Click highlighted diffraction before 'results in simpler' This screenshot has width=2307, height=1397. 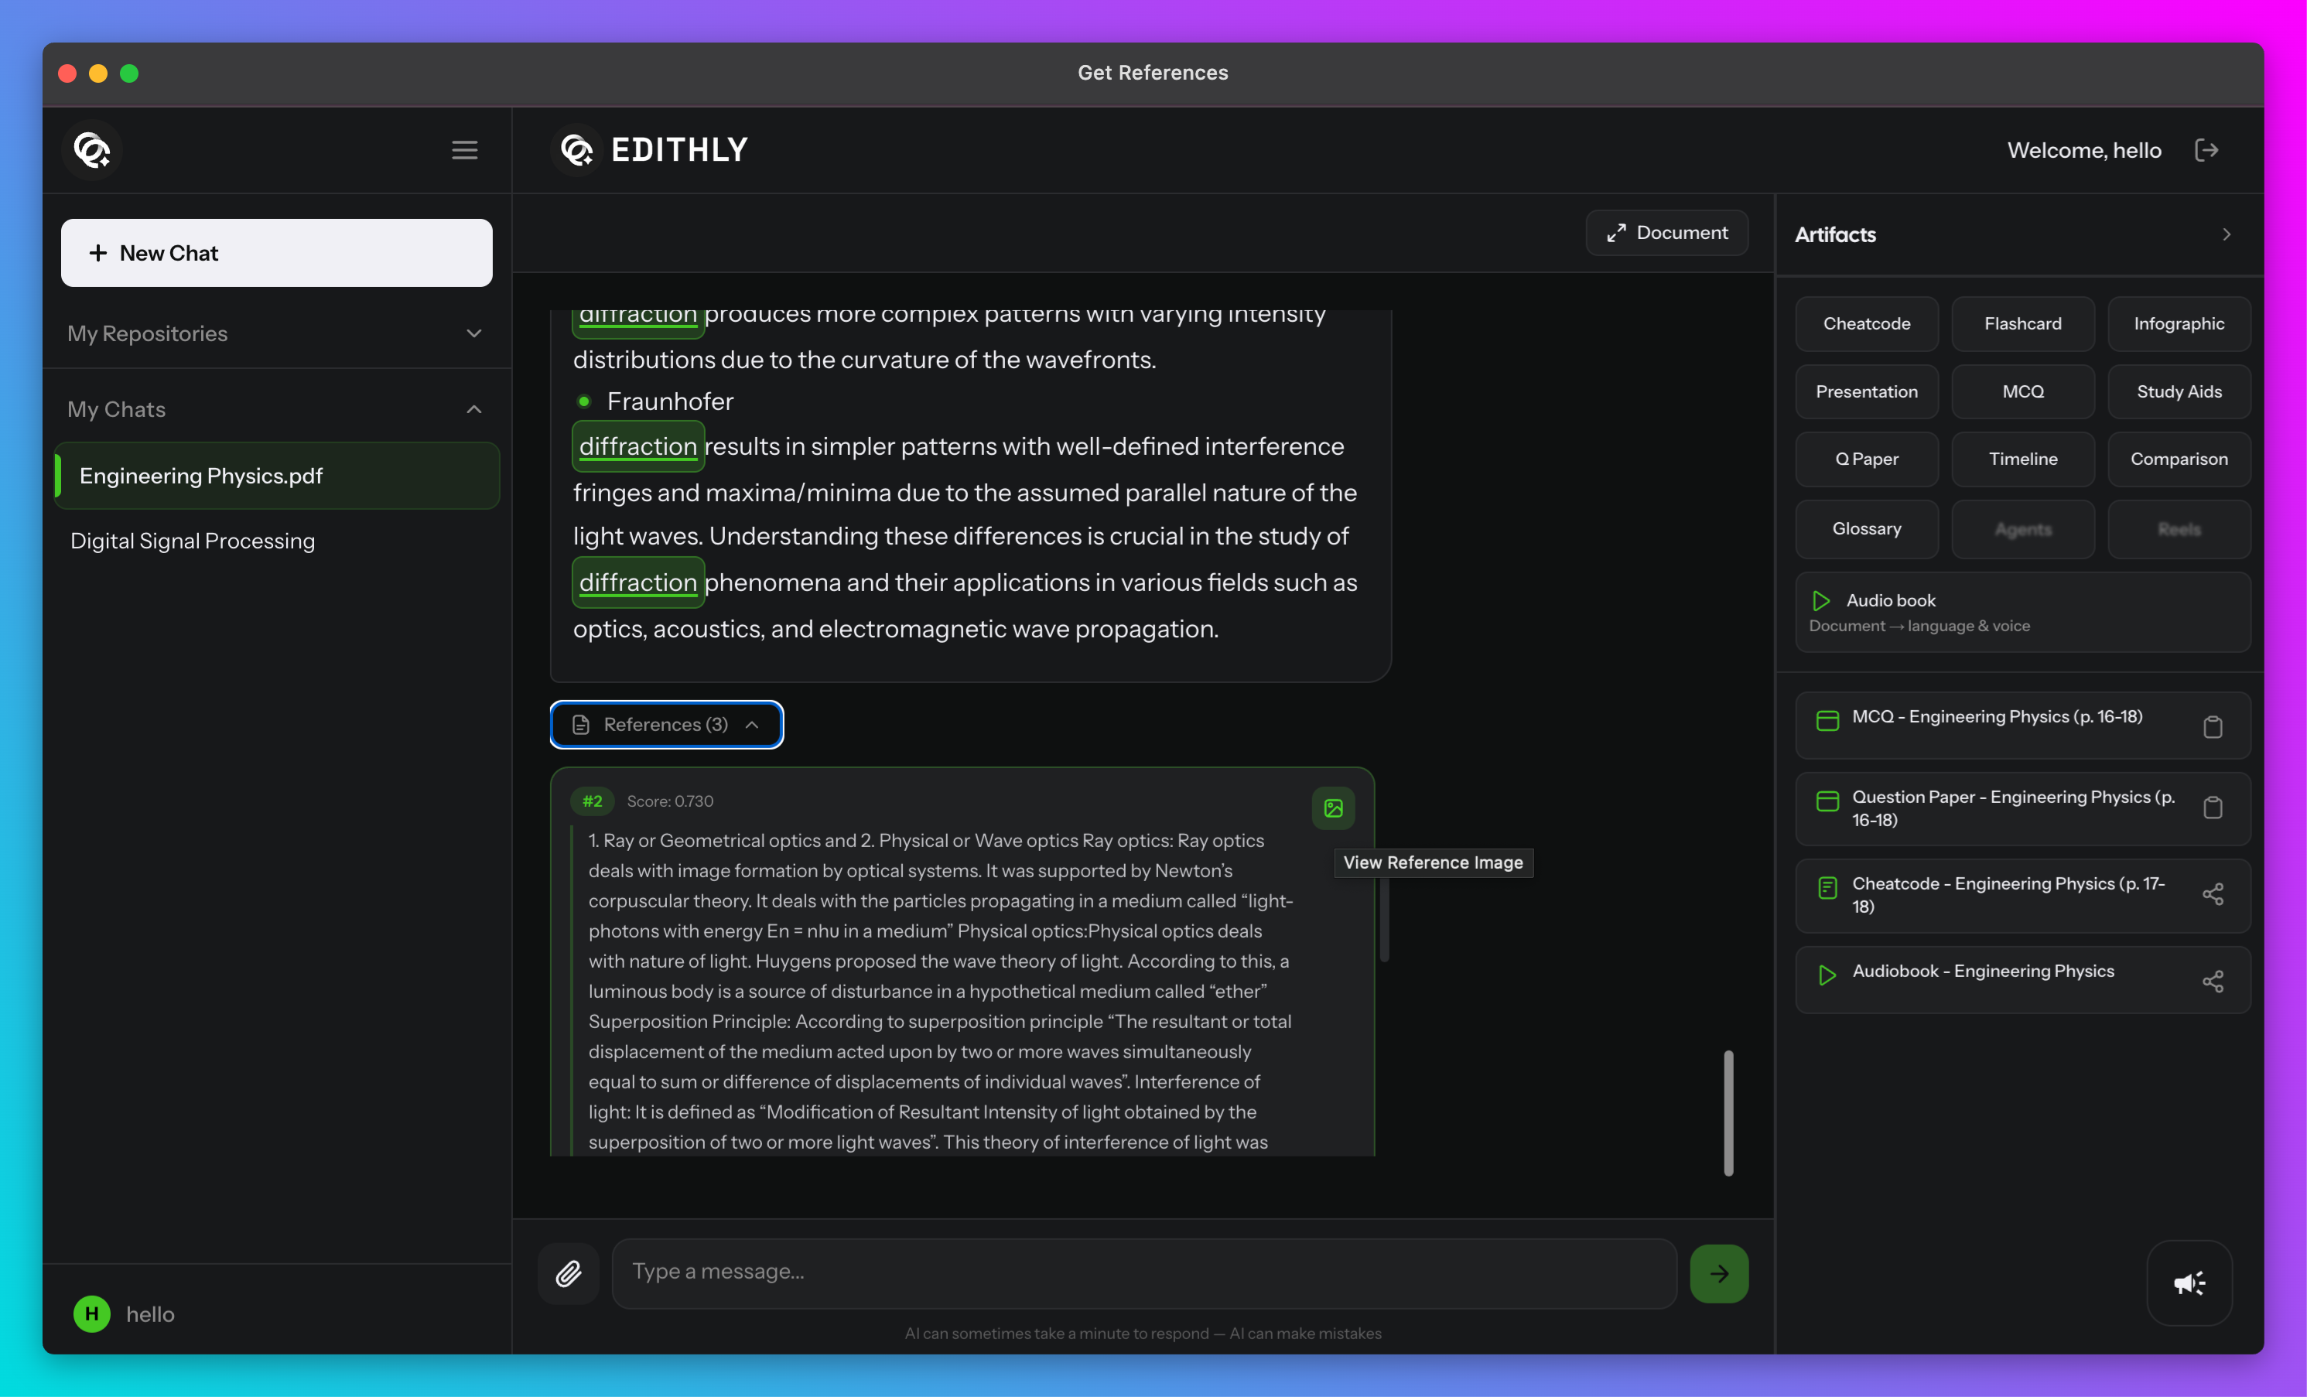tap(637, 446)
